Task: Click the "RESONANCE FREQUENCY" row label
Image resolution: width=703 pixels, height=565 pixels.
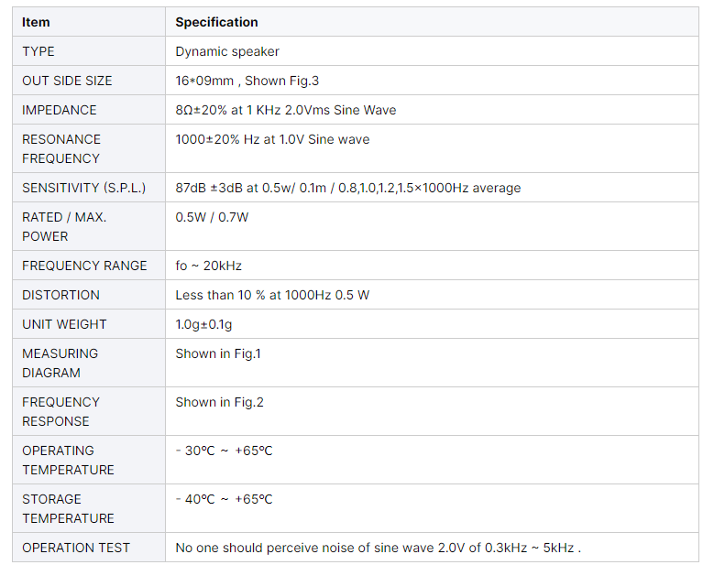Action: tap(61, 148)
